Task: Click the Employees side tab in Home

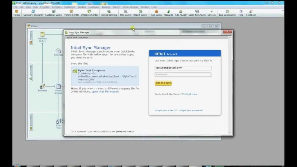Action: (x=31, y=122)
